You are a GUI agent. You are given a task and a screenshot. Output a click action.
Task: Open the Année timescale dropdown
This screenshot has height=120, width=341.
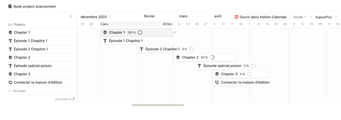coord(300,17)
